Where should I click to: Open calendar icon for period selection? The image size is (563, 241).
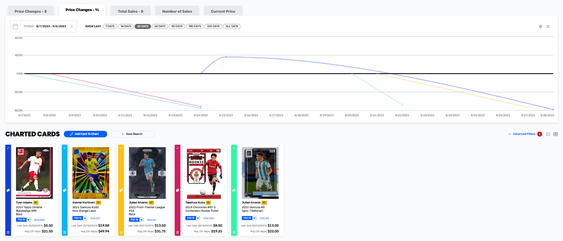15,26
